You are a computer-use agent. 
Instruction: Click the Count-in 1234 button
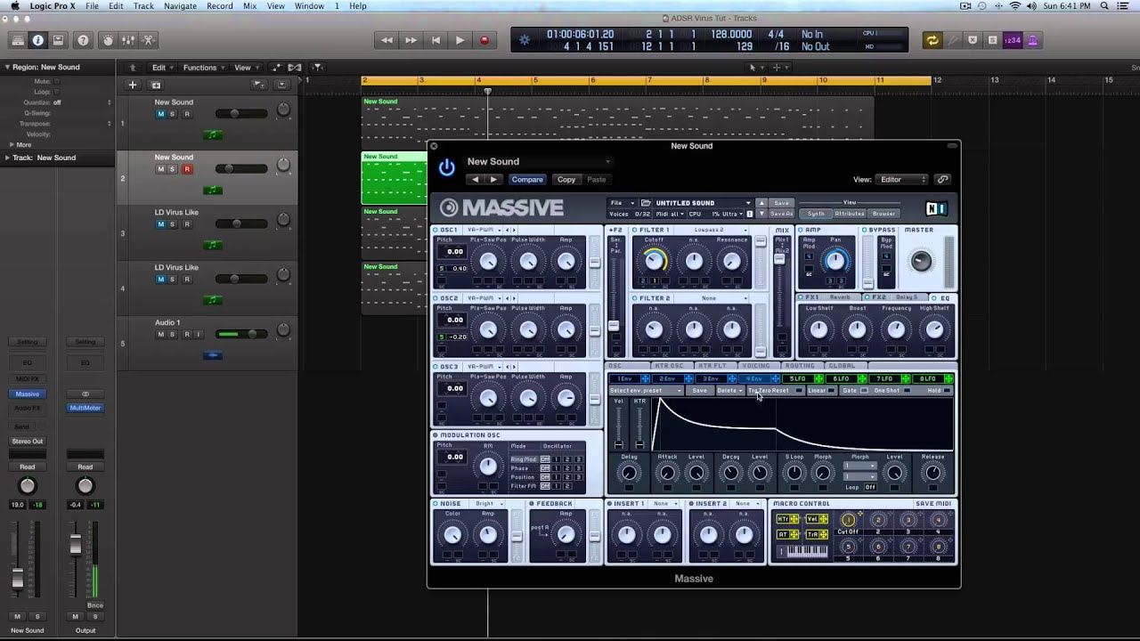[1013, 40]
